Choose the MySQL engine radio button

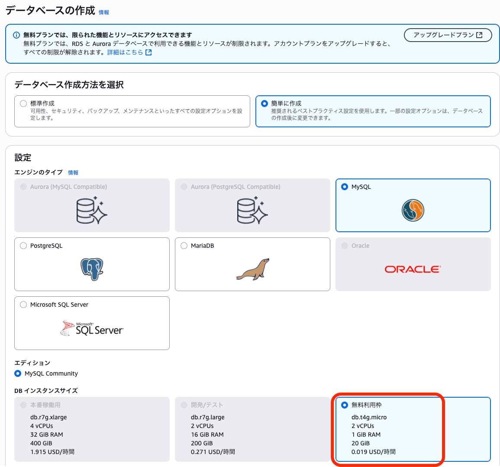345,187
